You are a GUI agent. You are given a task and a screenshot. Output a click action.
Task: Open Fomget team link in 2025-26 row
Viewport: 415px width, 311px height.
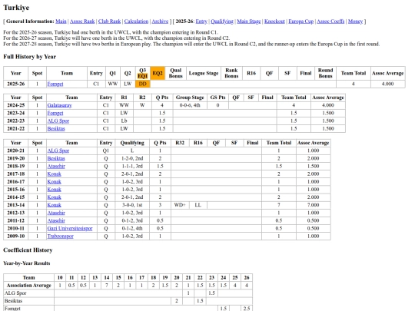55,84
